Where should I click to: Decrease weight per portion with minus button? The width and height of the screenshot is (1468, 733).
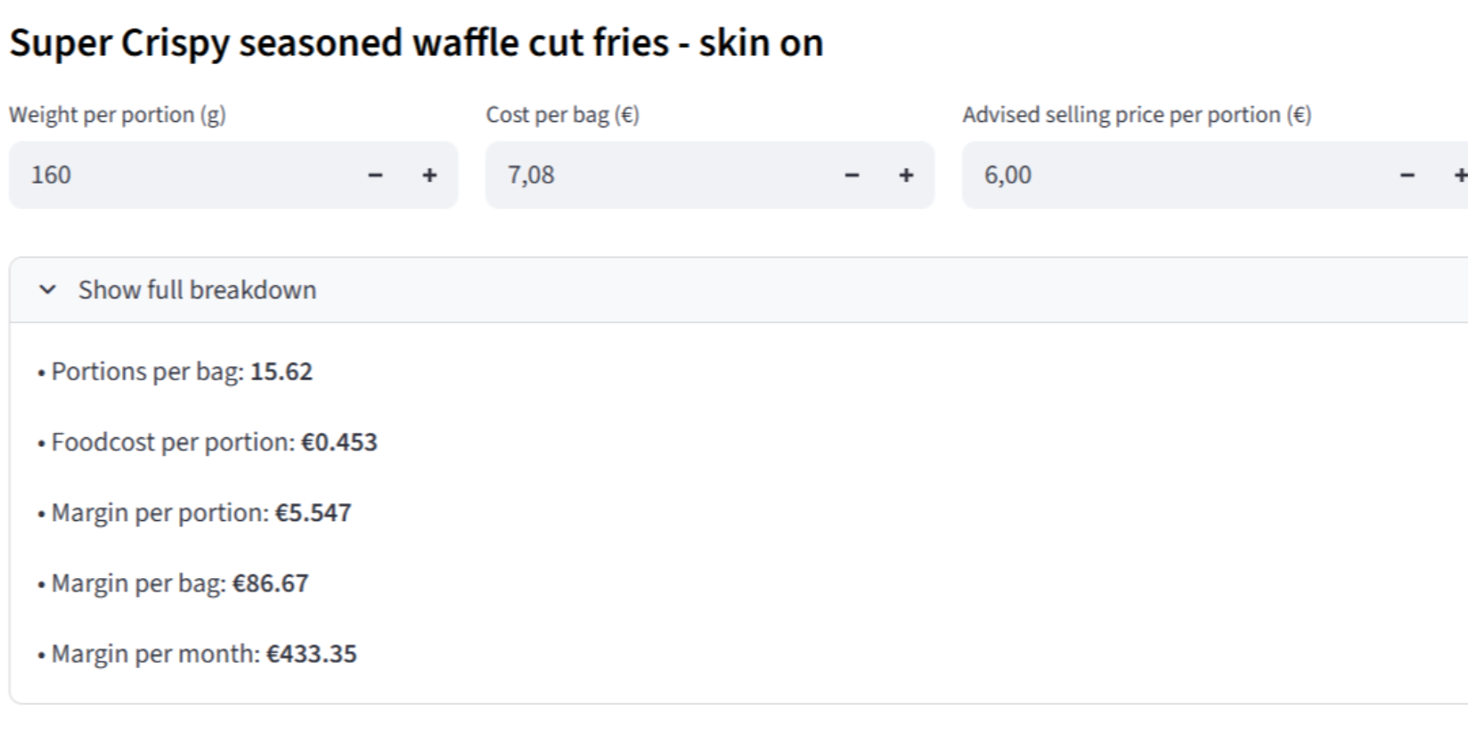(375, 175)
